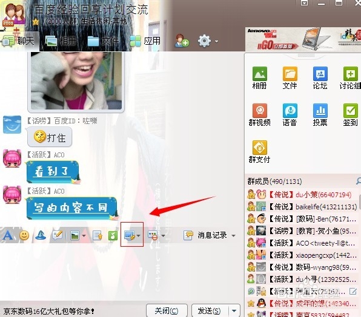Open the 文件 app icon in side panel

click(x=290, y=77)
